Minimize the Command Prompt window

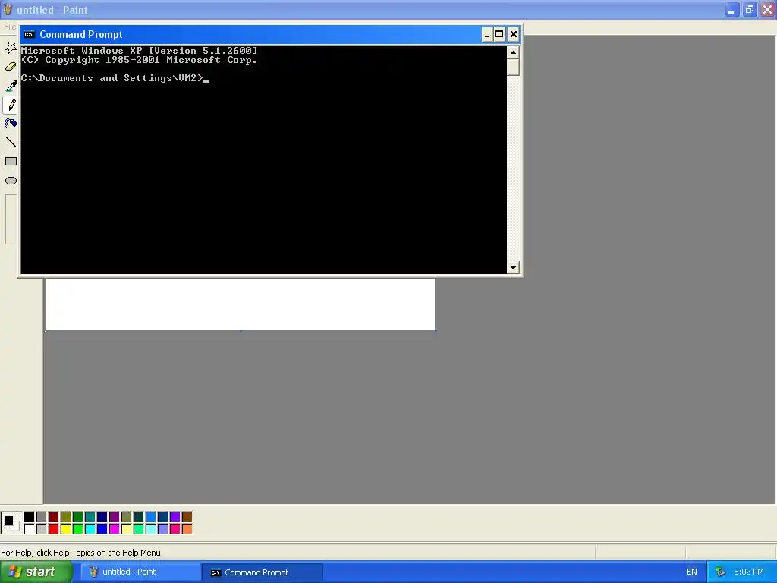tap(486, 34)
